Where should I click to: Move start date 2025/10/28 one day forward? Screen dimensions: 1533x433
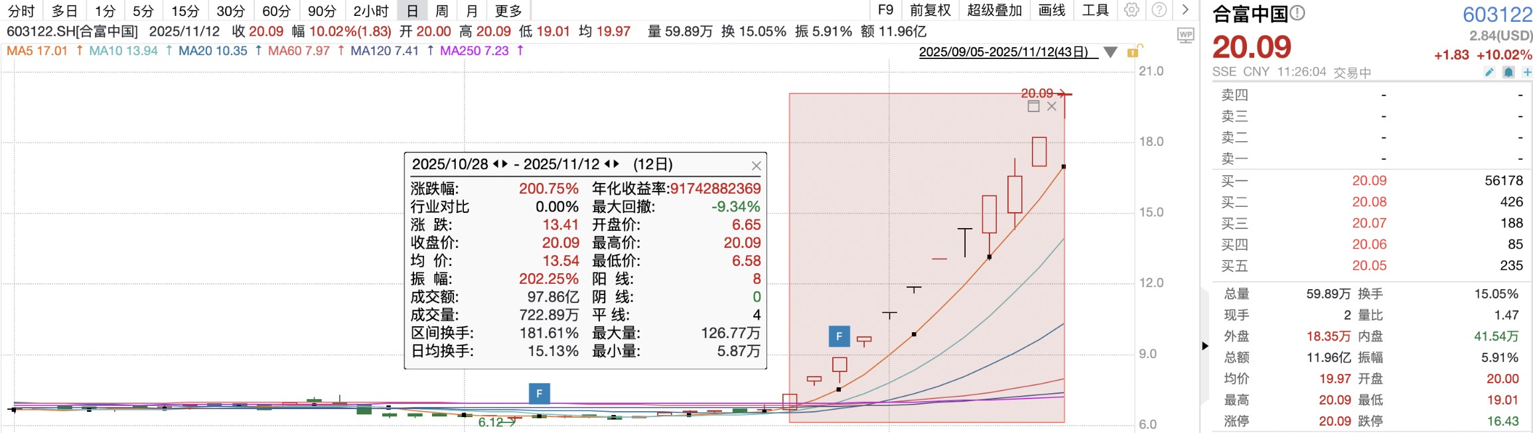505,164
